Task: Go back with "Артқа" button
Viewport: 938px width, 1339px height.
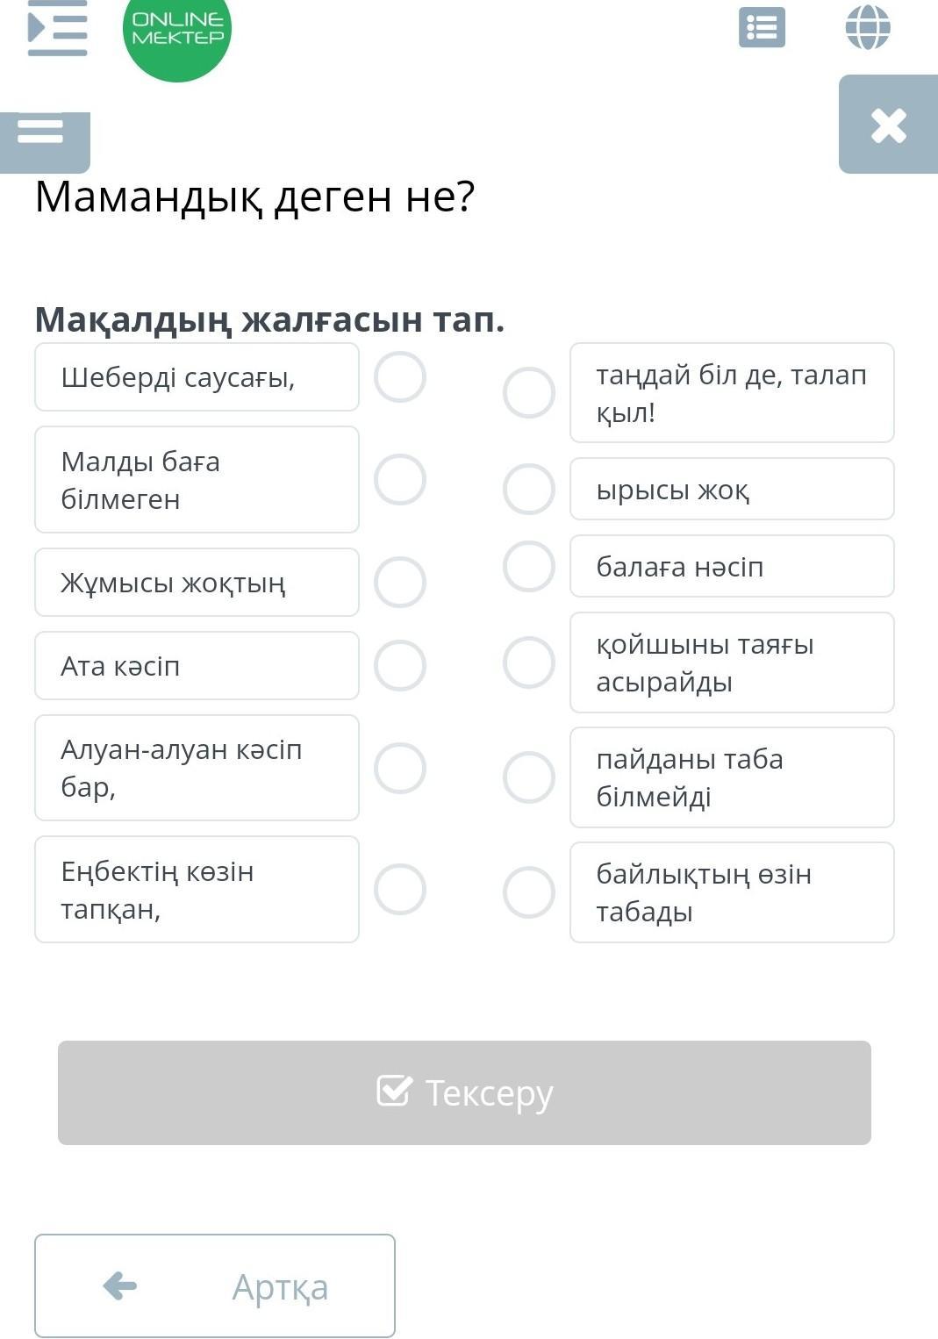Action: [x=215, y=1285]
